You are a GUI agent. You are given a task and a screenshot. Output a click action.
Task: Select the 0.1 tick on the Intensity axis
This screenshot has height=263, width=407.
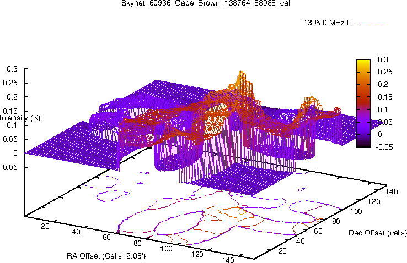(x=12, y=125)
